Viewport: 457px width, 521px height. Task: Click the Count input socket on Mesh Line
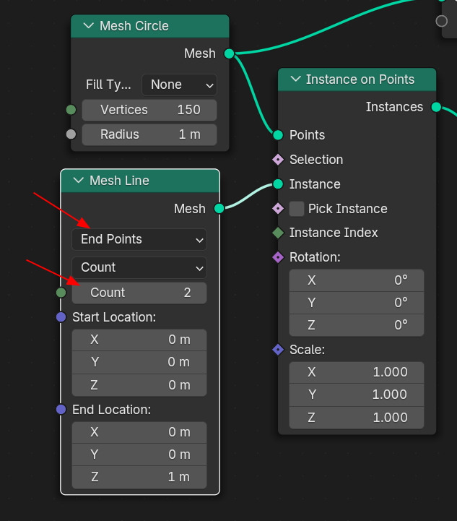(61, 293)
